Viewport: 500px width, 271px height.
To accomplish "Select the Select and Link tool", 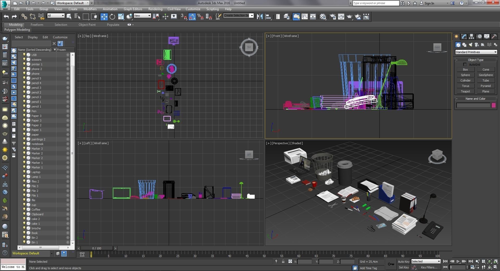I will pos(24,17).
